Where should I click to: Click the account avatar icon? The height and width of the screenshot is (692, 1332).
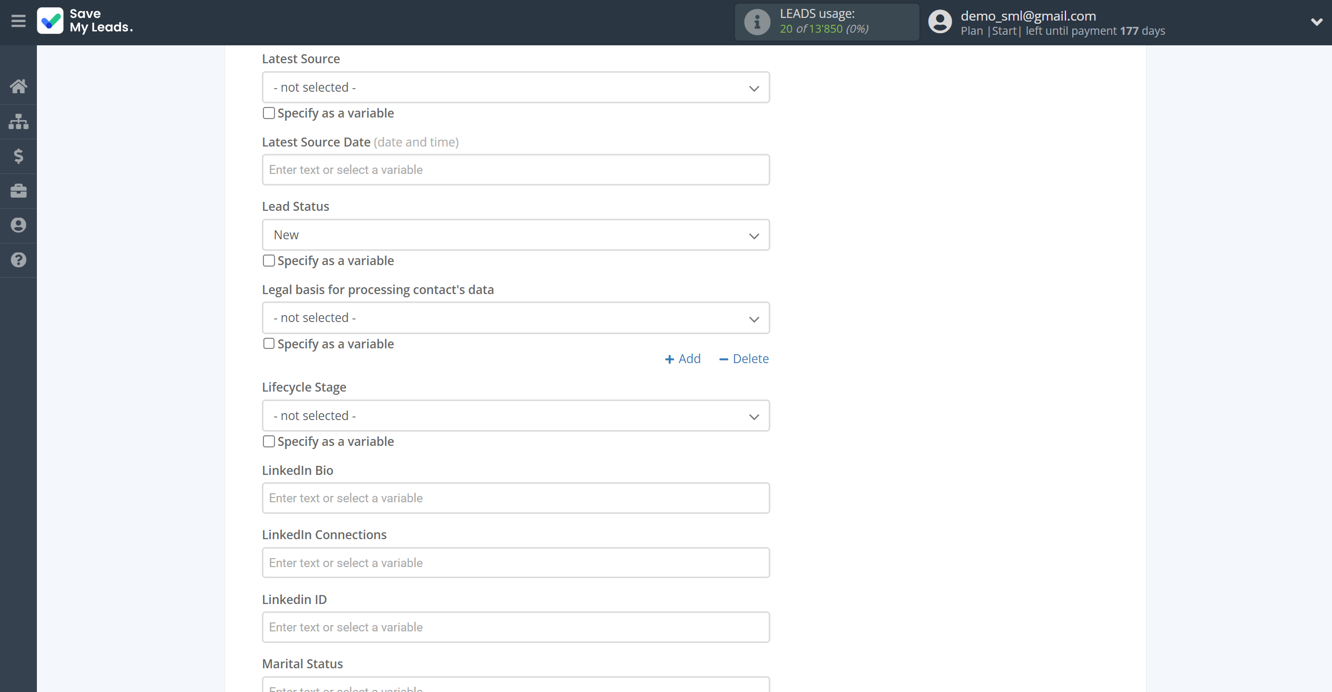[x=940, y=22]
